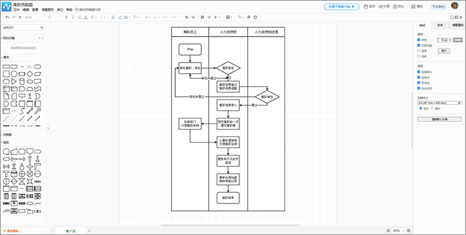Open the 85% zoom level dropdown

coord(398,231)
